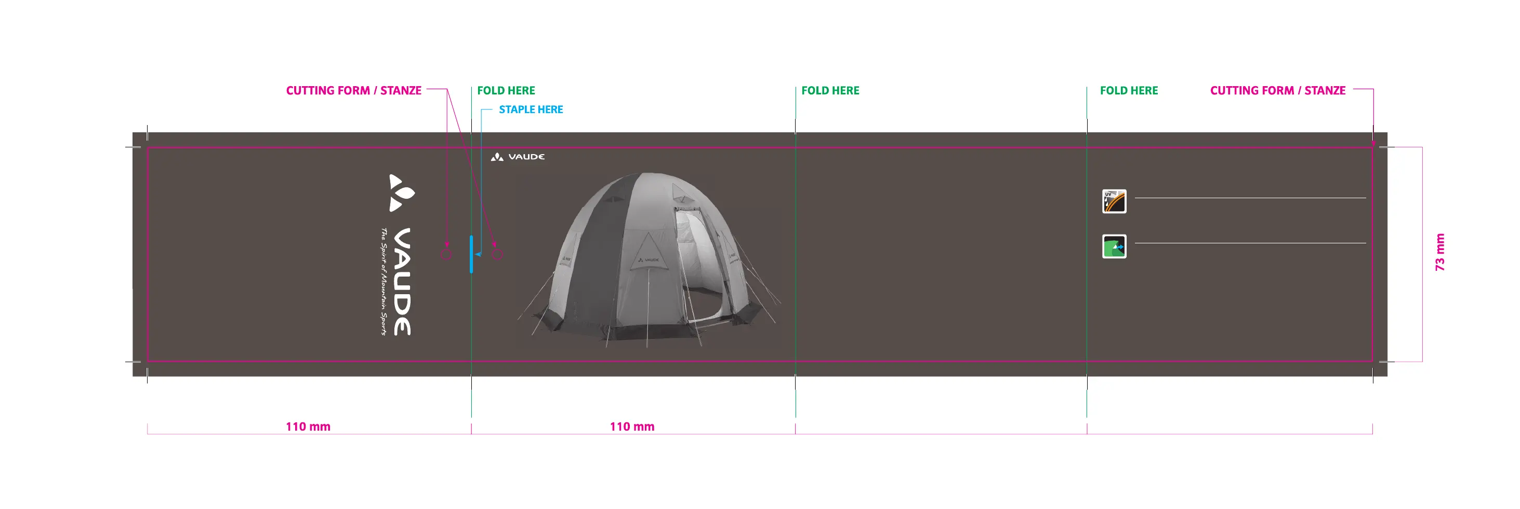Click the right "CUTTING FORM / STANZE" label
This screenshot has width=1520, height=509.
1277,91
